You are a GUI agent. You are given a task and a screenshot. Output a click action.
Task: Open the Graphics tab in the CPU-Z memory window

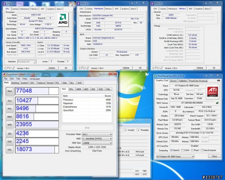(199, 9)
